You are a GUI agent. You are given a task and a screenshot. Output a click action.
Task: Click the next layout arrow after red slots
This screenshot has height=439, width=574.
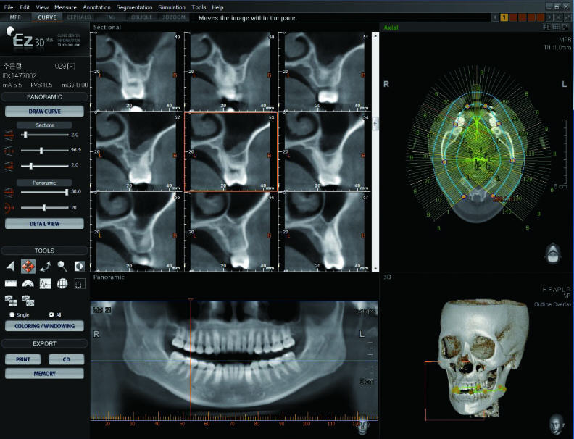pos(549,17)
